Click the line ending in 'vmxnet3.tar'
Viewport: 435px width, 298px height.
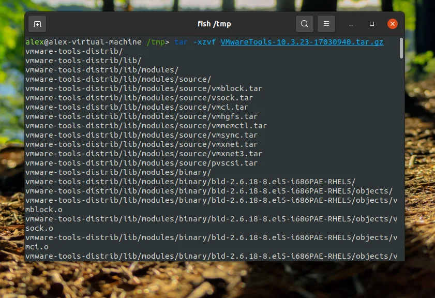tap(144, 154)
